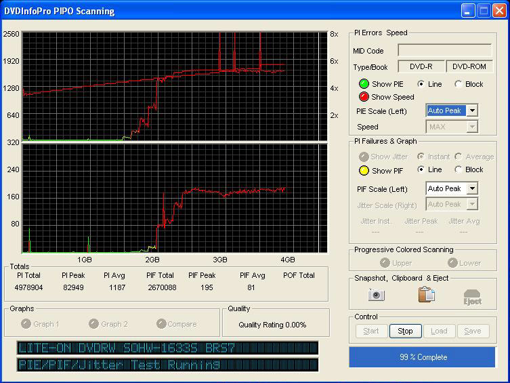The width and height of the screenshot is (510, 383).
Task: Select Block mode for PIE graph
Action: point(459,84)
